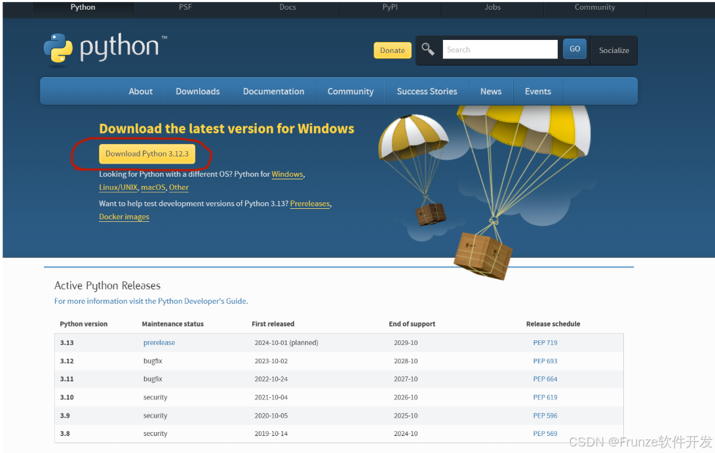Open the About navigation menu
The image size is (715, 453).
(x=140, y=92)
